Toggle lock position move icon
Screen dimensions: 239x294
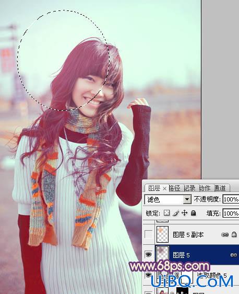click(185, 213)
